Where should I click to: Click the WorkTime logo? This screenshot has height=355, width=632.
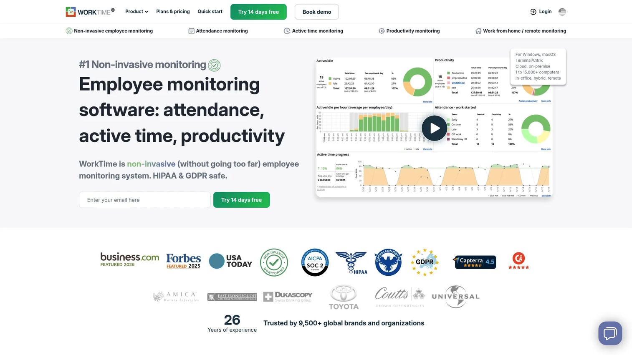(90, 12)
